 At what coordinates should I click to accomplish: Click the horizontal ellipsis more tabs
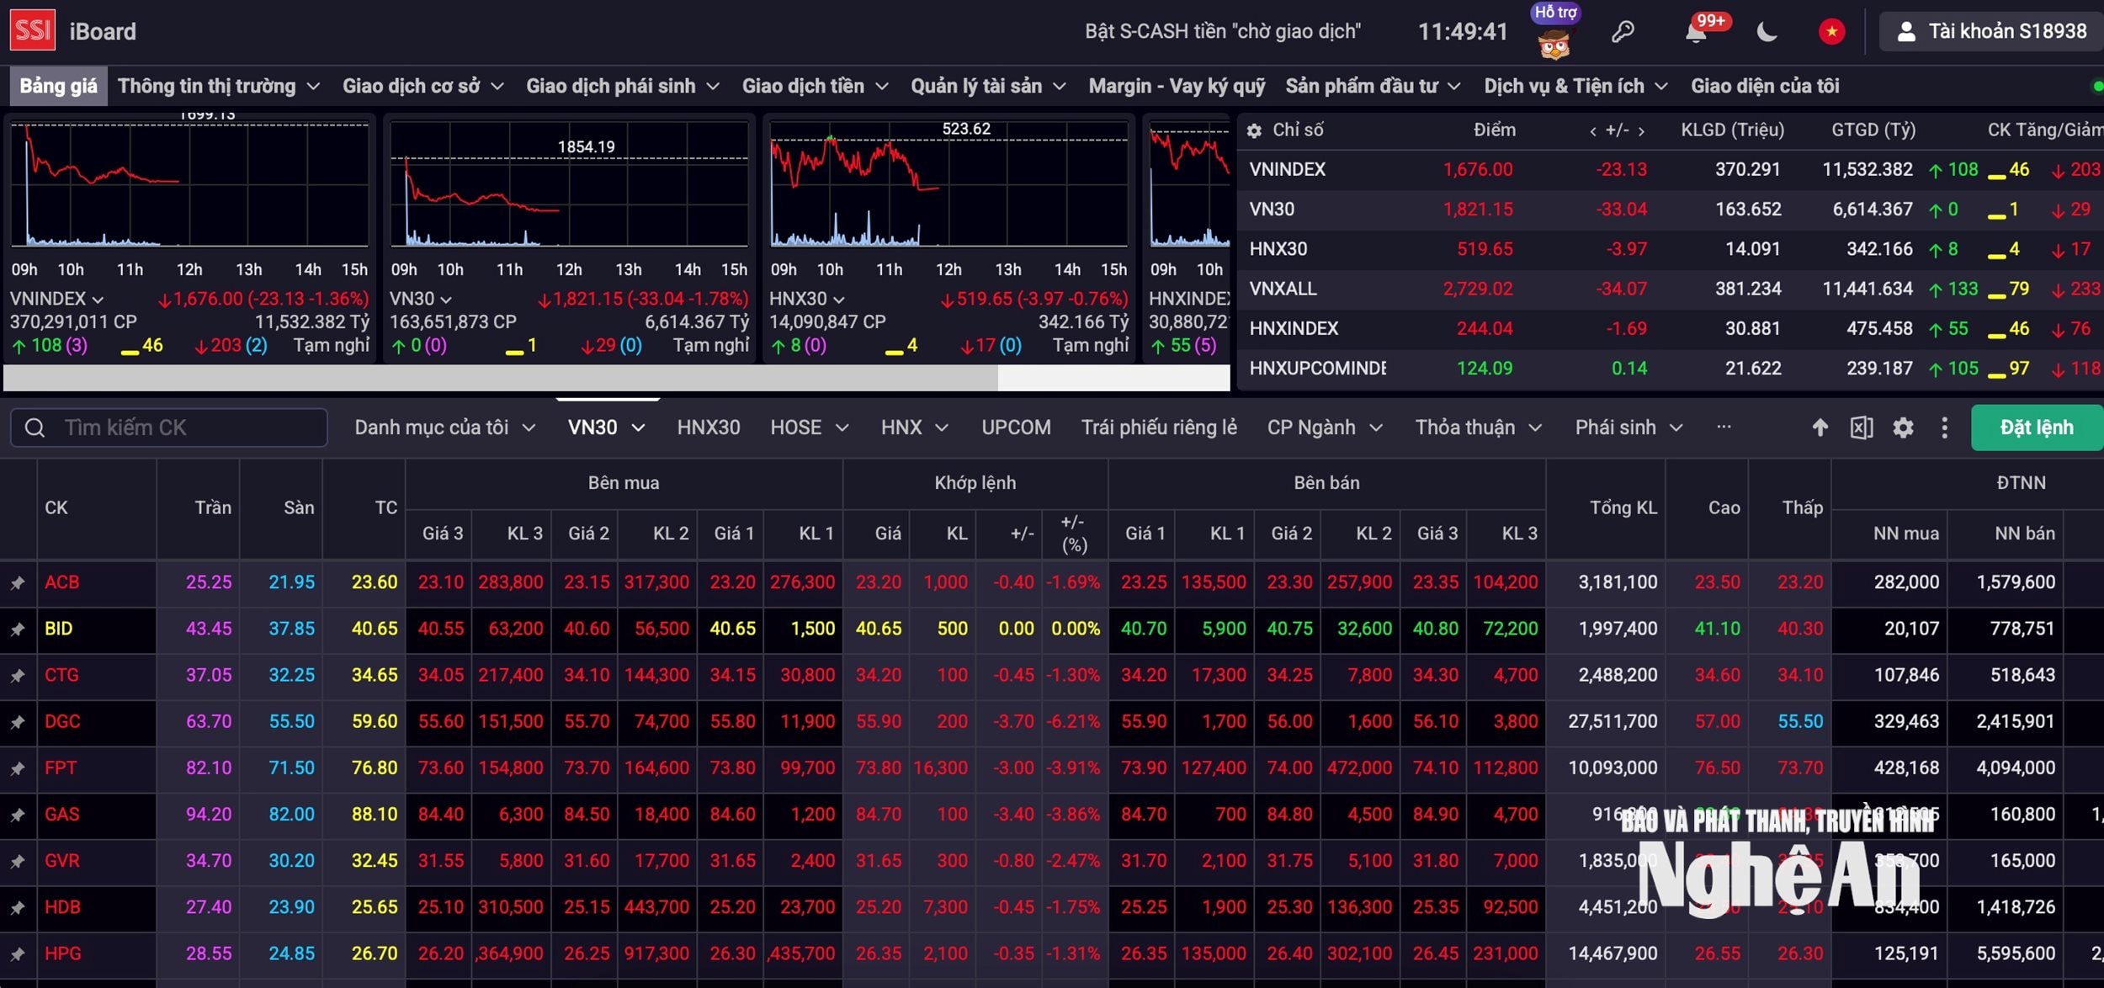point(1724,427)
